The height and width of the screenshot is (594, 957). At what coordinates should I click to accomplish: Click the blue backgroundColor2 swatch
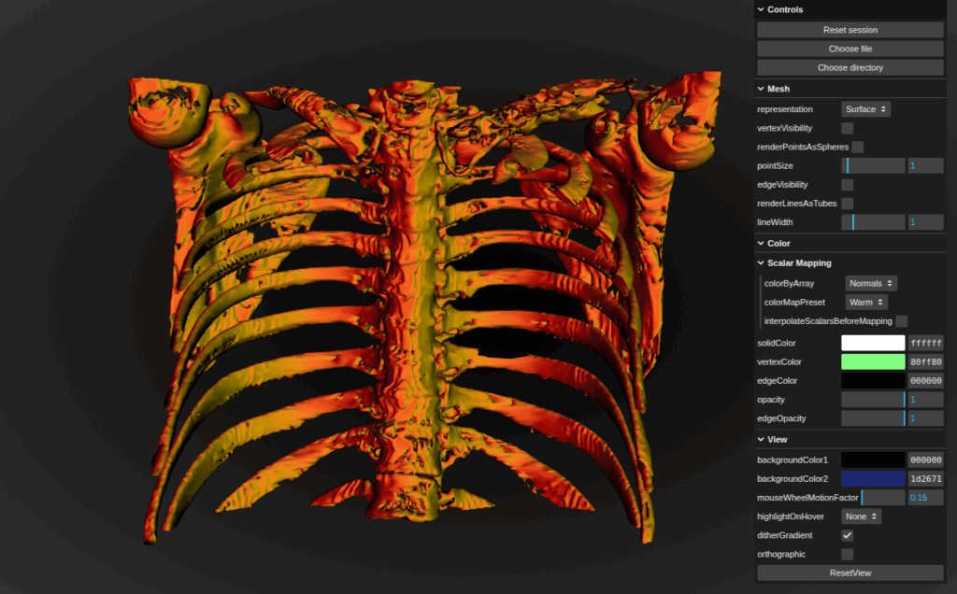click(x=873, y=479)
